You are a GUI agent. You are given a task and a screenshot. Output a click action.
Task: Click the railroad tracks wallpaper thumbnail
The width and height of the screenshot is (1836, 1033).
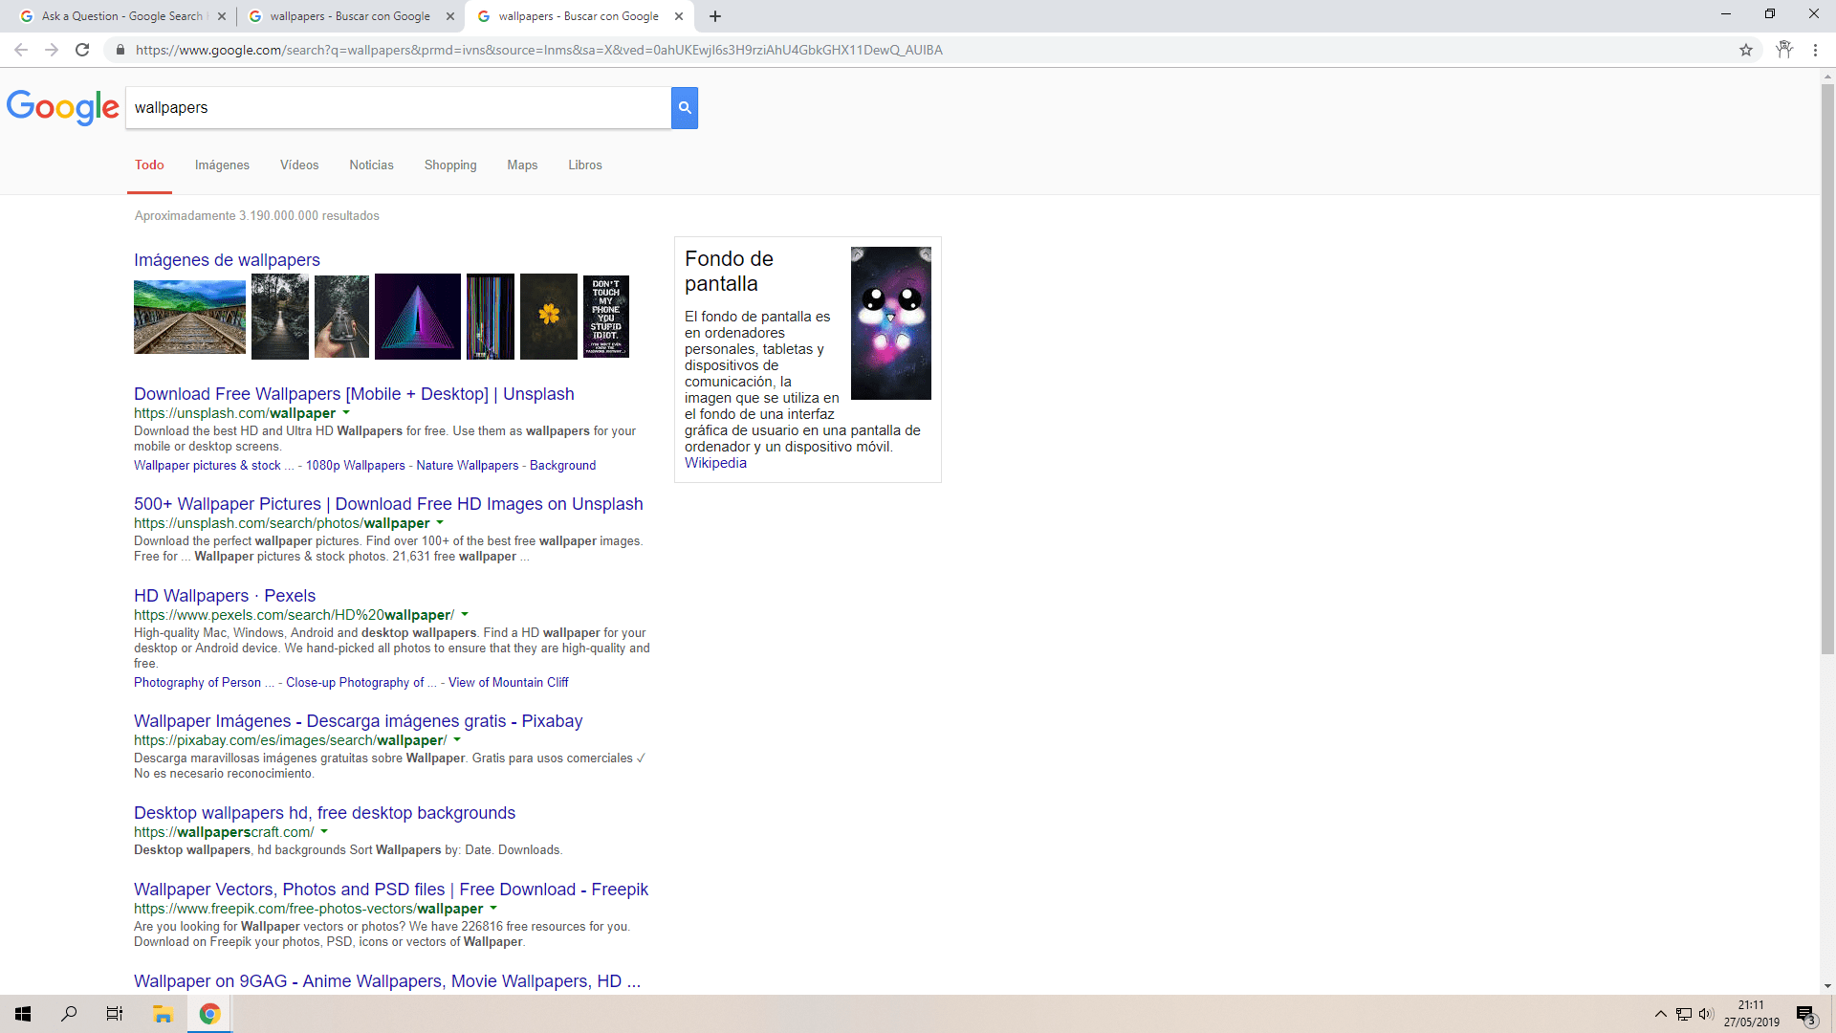pos(189,317)
